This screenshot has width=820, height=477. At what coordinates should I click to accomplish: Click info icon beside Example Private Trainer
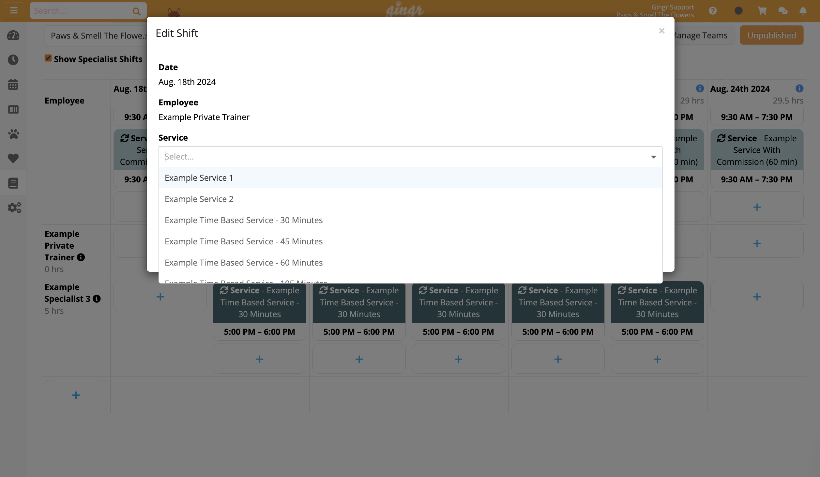pyautogui.click(x=81, y=257)
